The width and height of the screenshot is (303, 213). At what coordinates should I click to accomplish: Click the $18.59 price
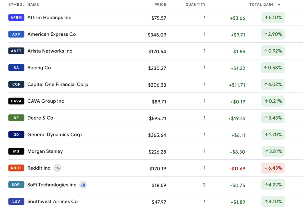click(x=159, y=185)
